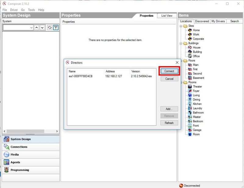Viewport: 244px width, 188px height.
Task: Select the Laundry room icon
Action: (x=190, y=108)
